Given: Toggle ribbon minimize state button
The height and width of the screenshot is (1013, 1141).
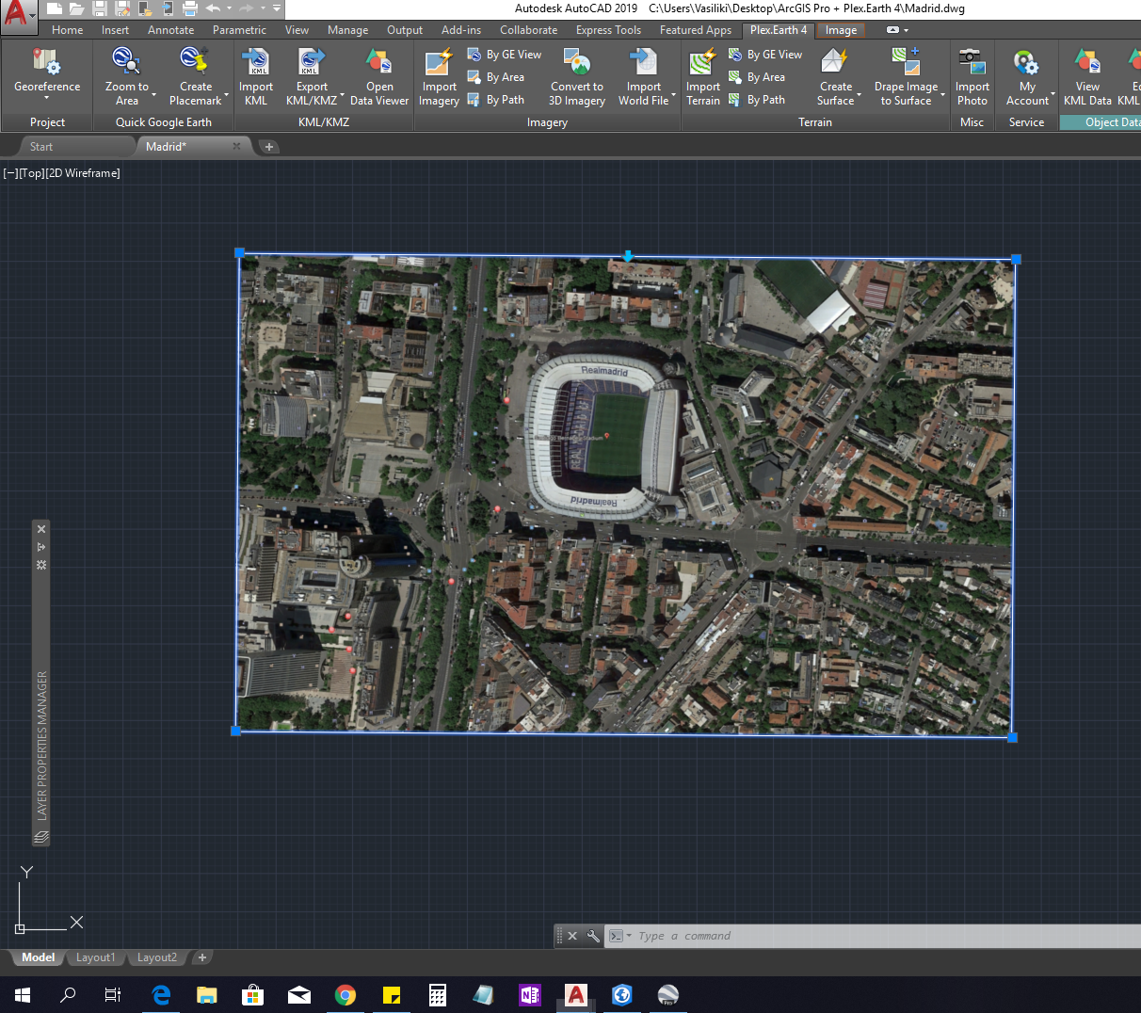Looking at the screenshot, I should (892, 30).
